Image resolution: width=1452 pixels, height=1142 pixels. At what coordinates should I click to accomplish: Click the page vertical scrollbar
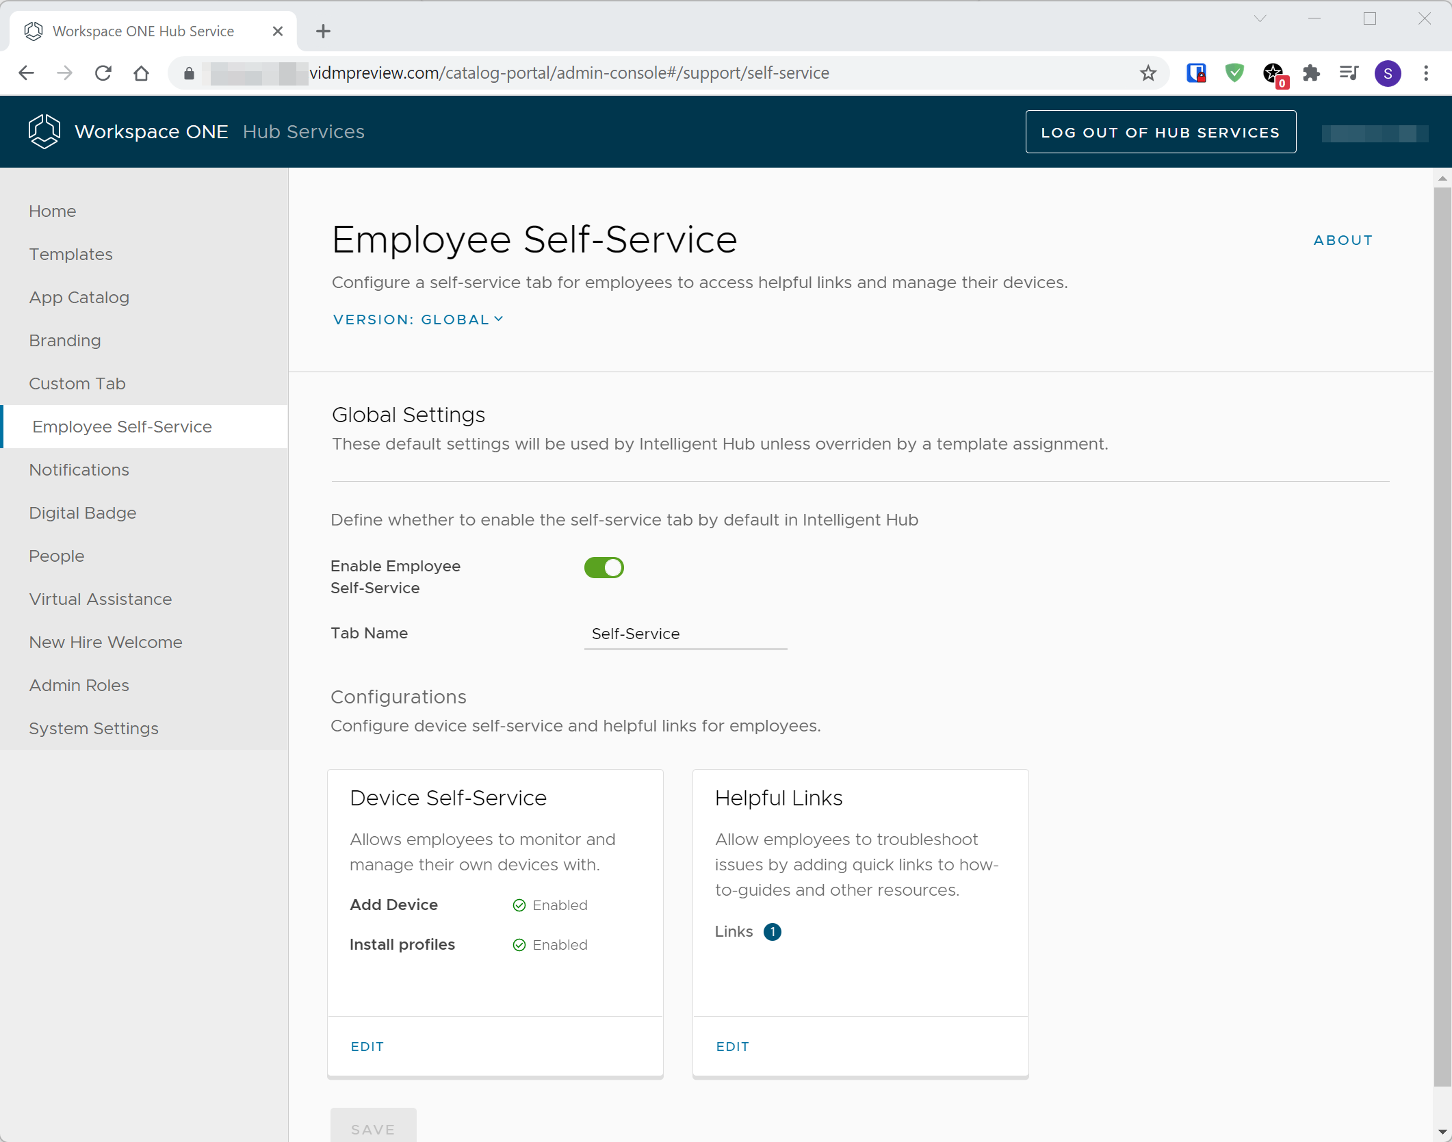tap(1442, 636)
